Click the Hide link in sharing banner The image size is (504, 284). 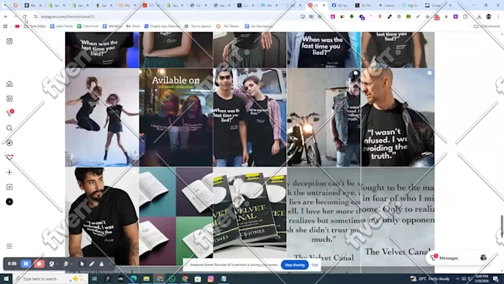[x=315, y=265]
